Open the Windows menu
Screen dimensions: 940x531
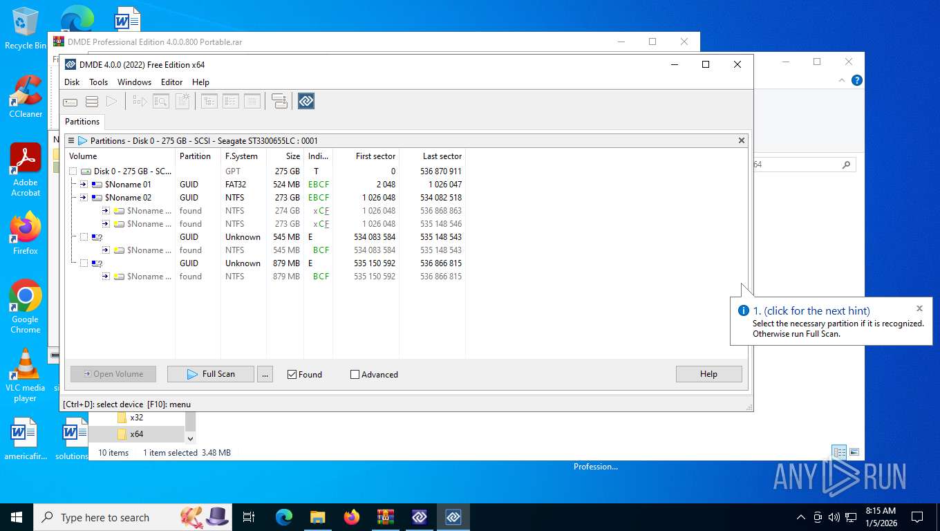coord(134,82)
